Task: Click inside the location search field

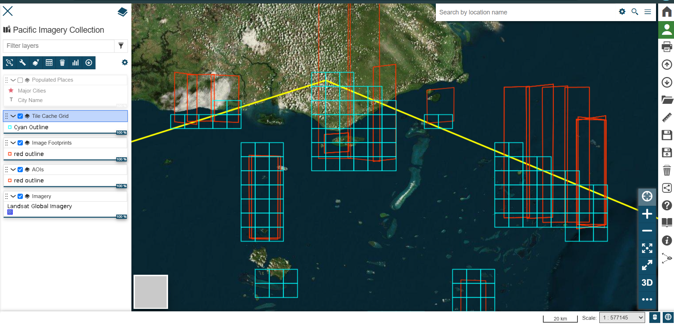Action: [x=511, y=12]
